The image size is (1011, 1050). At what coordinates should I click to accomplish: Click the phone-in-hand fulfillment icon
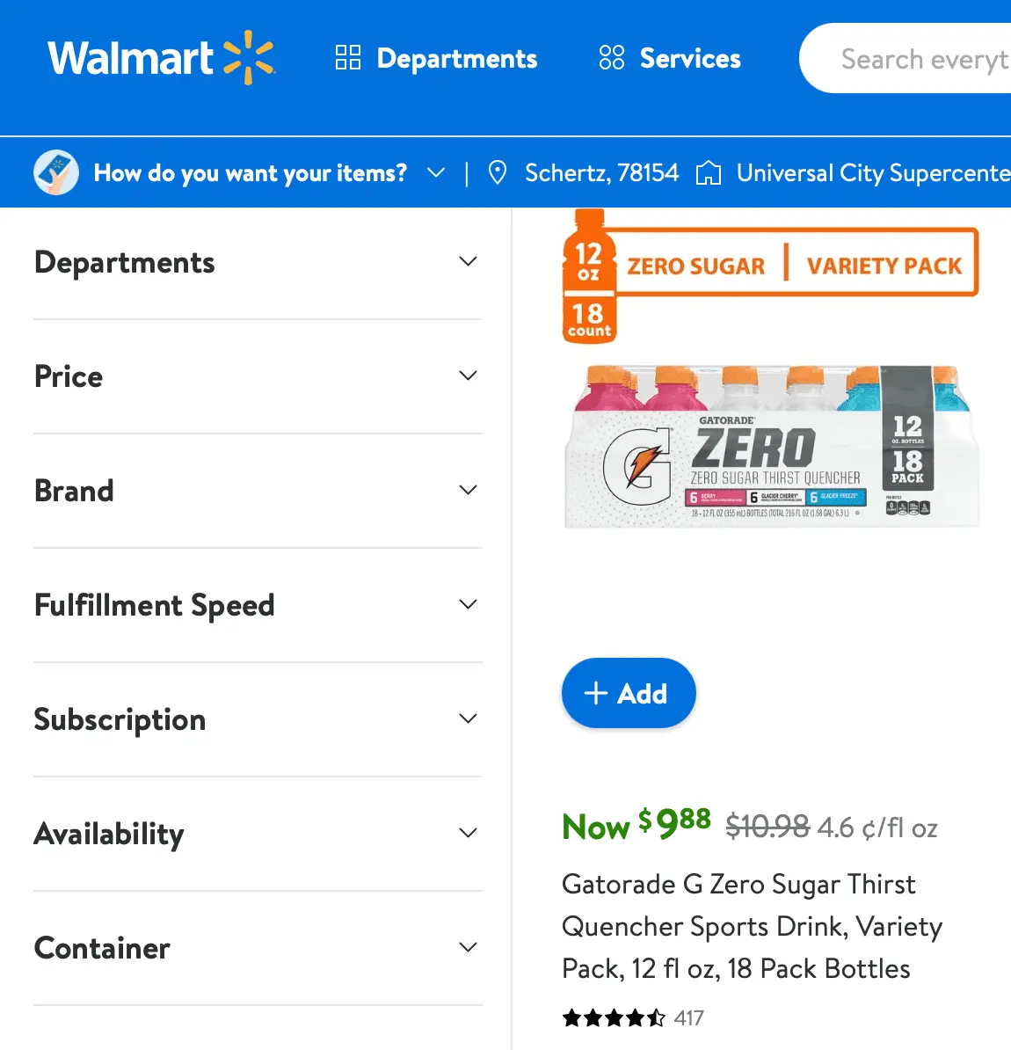pyautogui.click(x=56, y=172)
